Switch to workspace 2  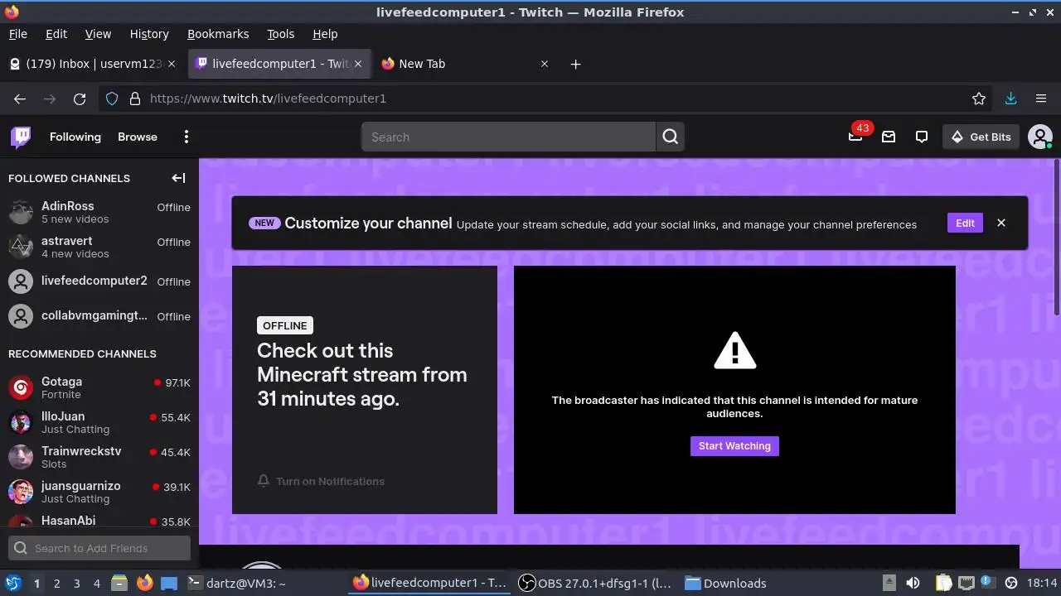(x=56, y=583)
